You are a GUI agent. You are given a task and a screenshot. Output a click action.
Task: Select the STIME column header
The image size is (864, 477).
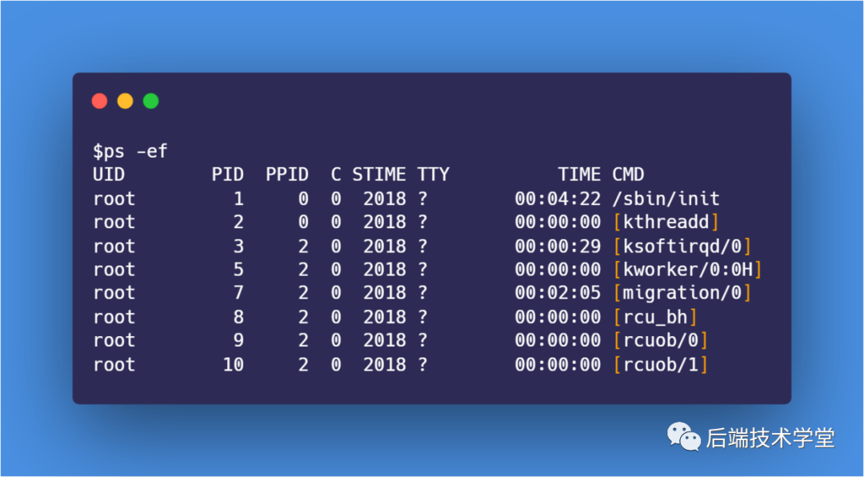(x=378, y=174)
